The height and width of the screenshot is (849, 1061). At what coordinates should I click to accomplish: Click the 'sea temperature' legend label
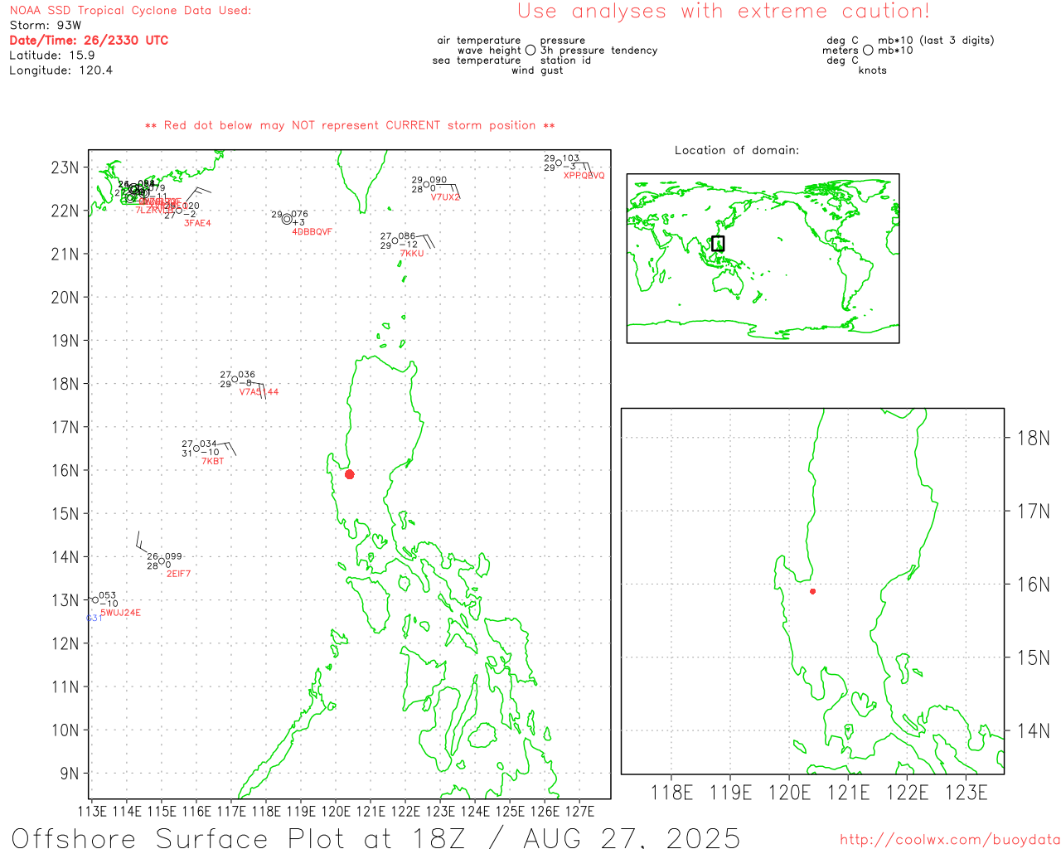[477, 61]
